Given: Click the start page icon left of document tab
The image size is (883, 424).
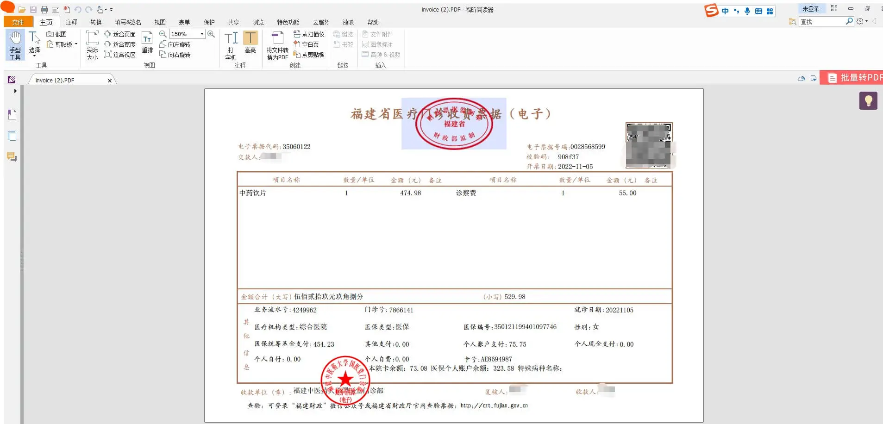Looking at the screenshot, I should 12,80.
